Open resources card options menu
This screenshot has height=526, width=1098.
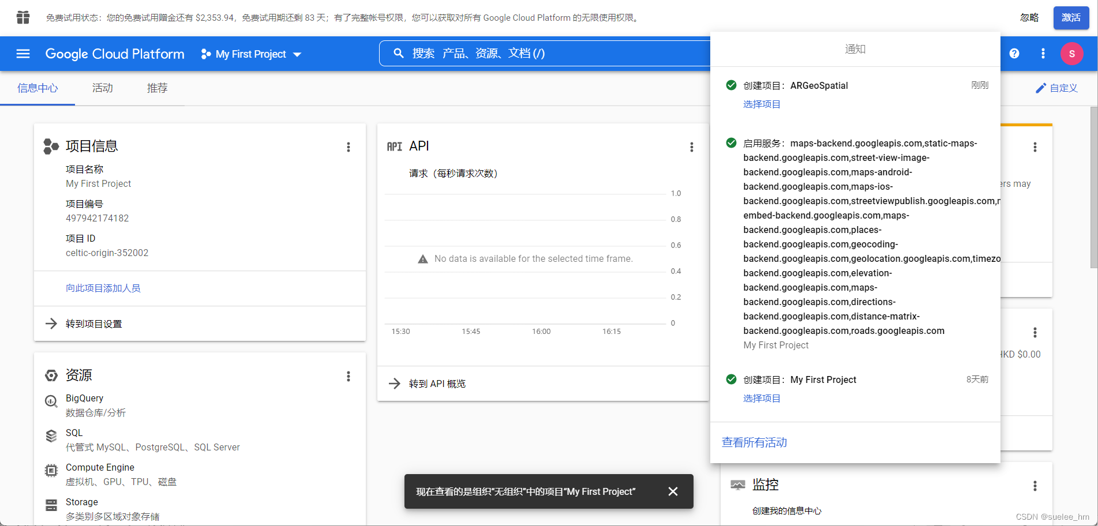point(348,376)
